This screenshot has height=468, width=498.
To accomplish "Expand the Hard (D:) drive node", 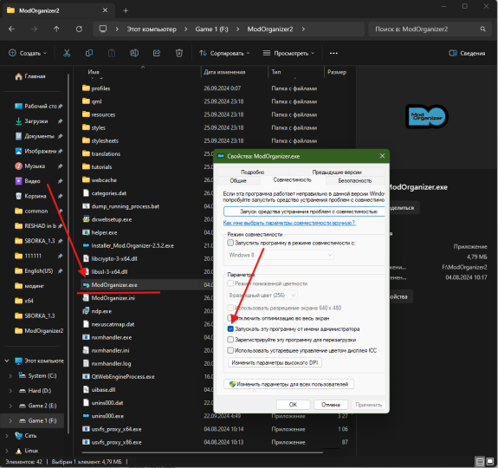I will (10, 391).
